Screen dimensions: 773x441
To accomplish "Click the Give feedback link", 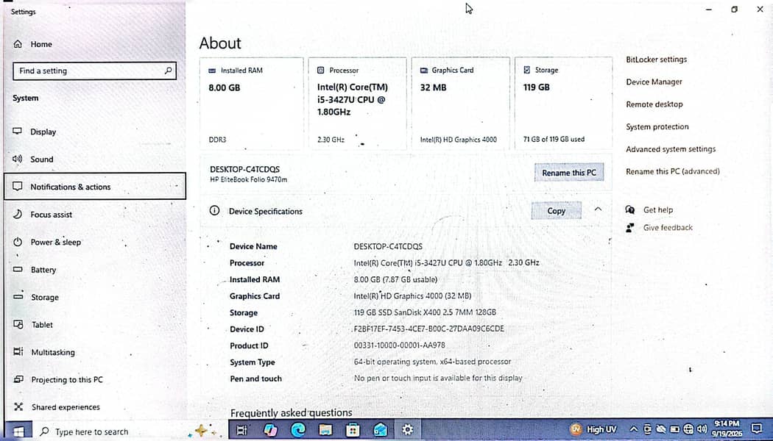I will click(668, 228).
